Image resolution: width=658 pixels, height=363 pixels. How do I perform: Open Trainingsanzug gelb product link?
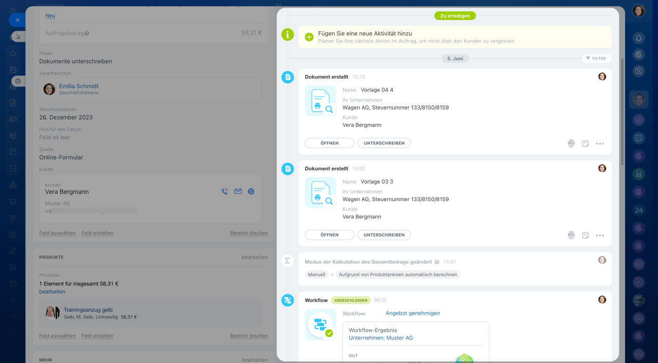[88, 310]
